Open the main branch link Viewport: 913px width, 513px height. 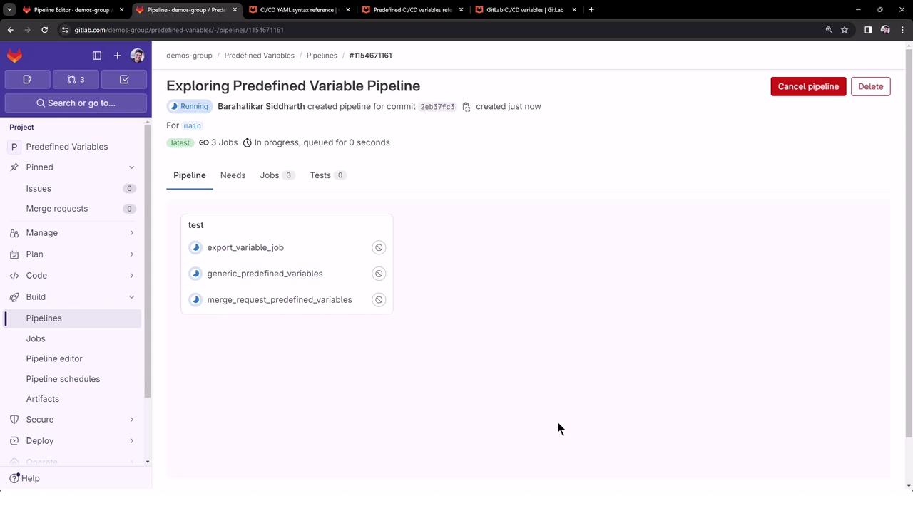click(192, 126)
